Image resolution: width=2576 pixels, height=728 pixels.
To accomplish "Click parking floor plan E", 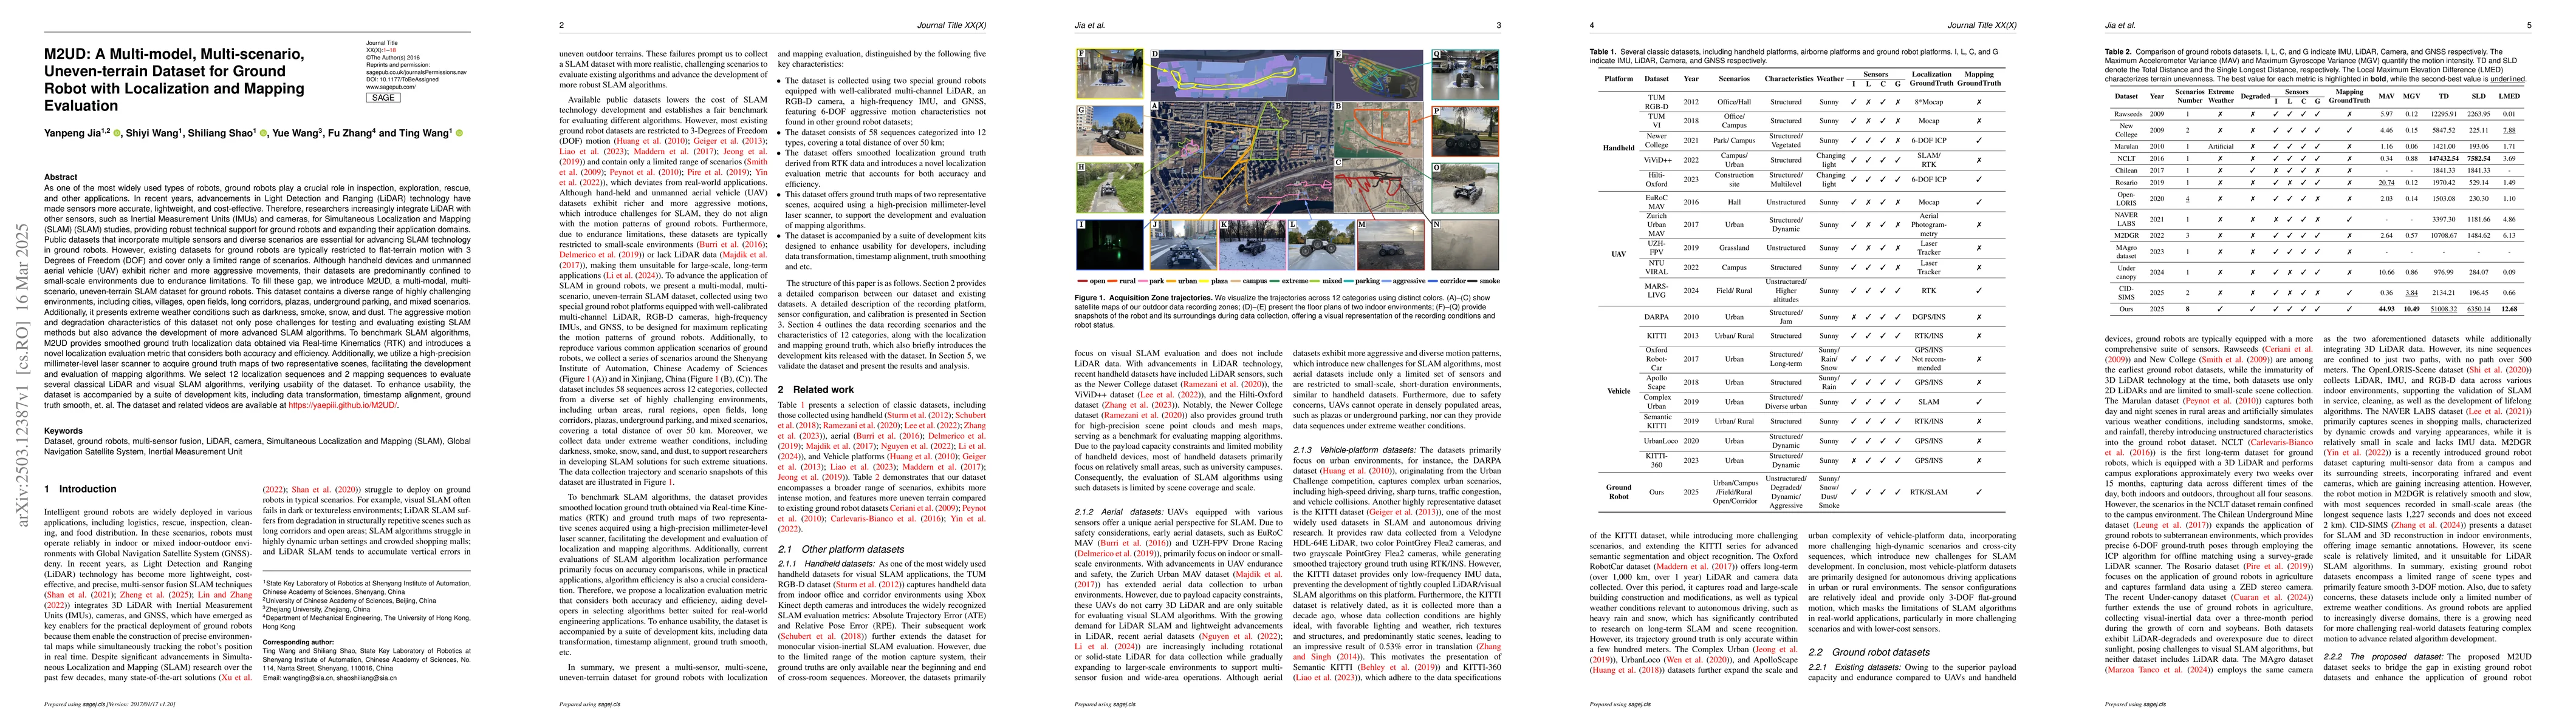I will [x=1380, y=74].
